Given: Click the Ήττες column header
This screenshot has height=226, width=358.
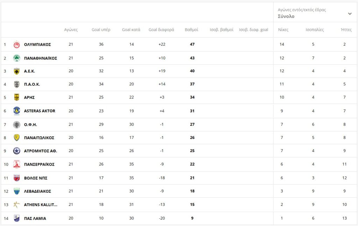Looking at the screenshot, I should click(346, 30).
